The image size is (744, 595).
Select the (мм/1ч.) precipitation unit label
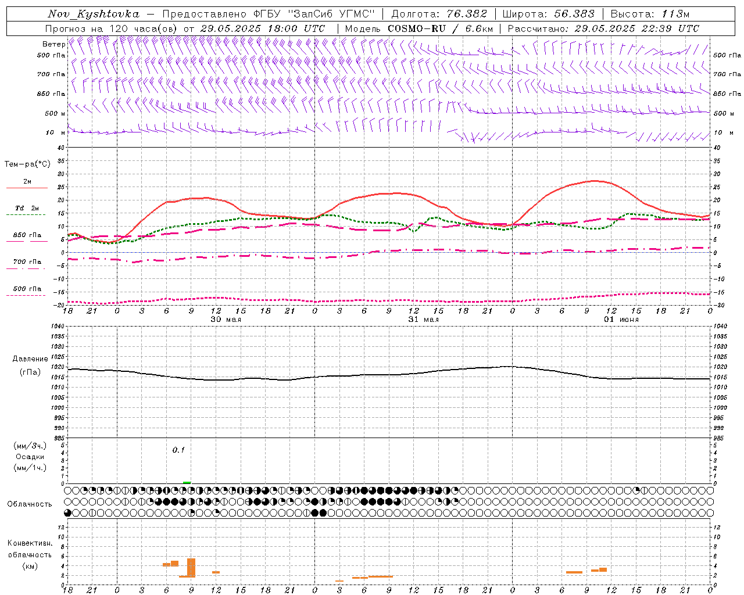click(30, 468)
